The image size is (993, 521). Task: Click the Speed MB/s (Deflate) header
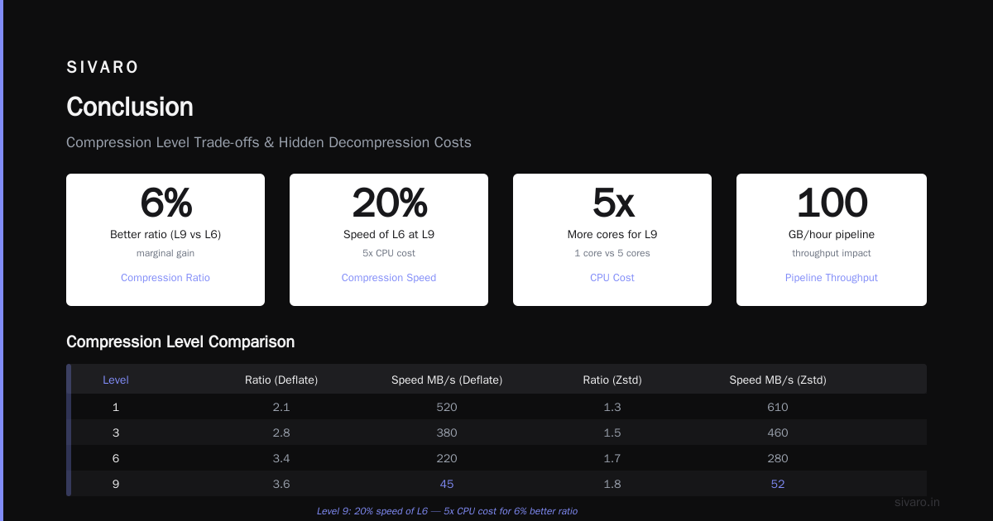[447, 380]
